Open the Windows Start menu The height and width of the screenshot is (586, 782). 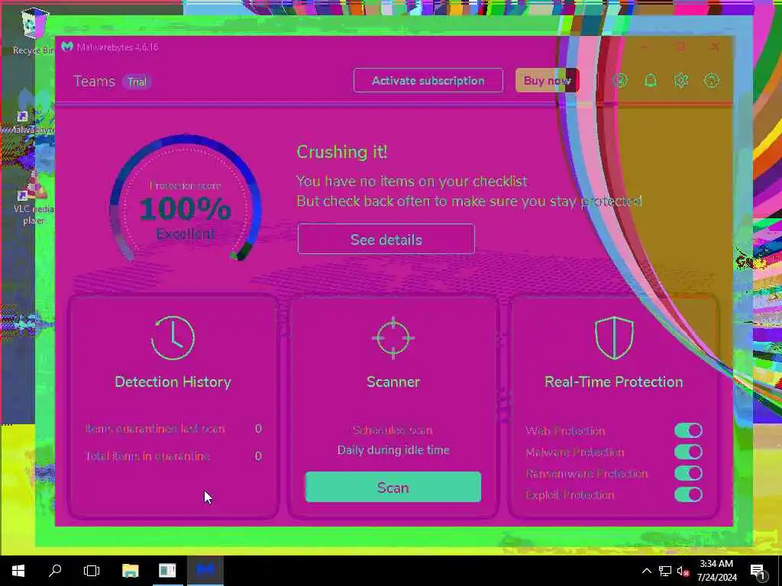click(18, 571)
